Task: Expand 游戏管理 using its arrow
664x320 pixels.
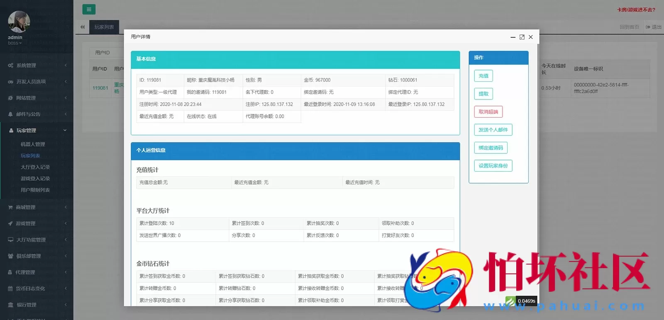Action: pos(66,223)
